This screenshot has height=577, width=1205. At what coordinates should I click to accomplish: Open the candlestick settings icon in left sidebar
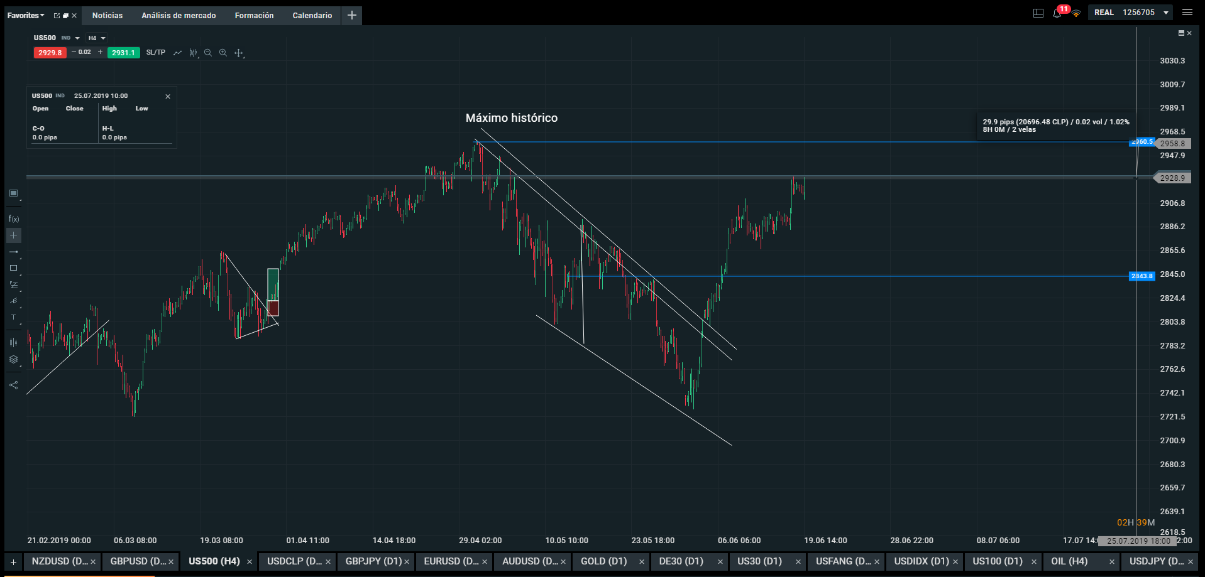[13, 342]
